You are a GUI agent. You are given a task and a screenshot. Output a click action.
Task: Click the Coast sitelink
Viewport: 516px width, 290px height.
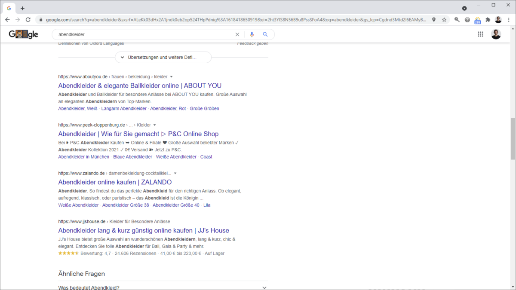[x=206, y=157]
